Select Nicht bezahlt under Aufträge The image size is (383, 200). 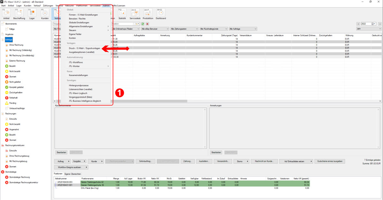15,71
